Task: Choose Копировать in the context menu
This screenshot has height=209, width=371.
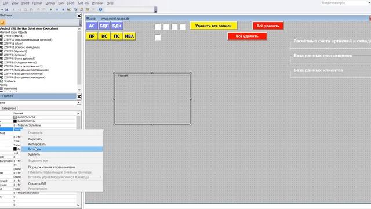Action: tap(62, 144)
